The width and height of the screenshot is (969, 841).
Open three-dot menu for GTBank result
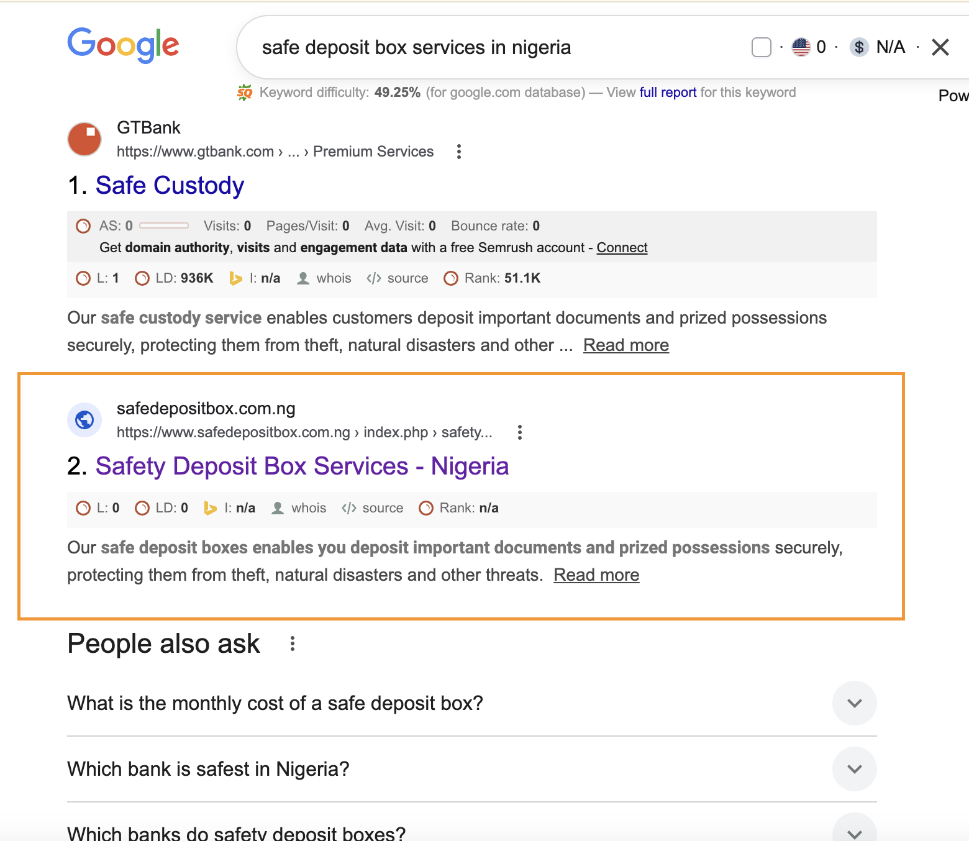click(x=459, y=152)
